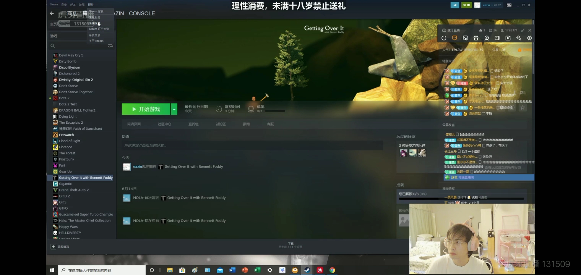Image resolution: width=581 pixels, height=275 pixels.
Task: Open the 社区中心 tab
Action: 164,124
